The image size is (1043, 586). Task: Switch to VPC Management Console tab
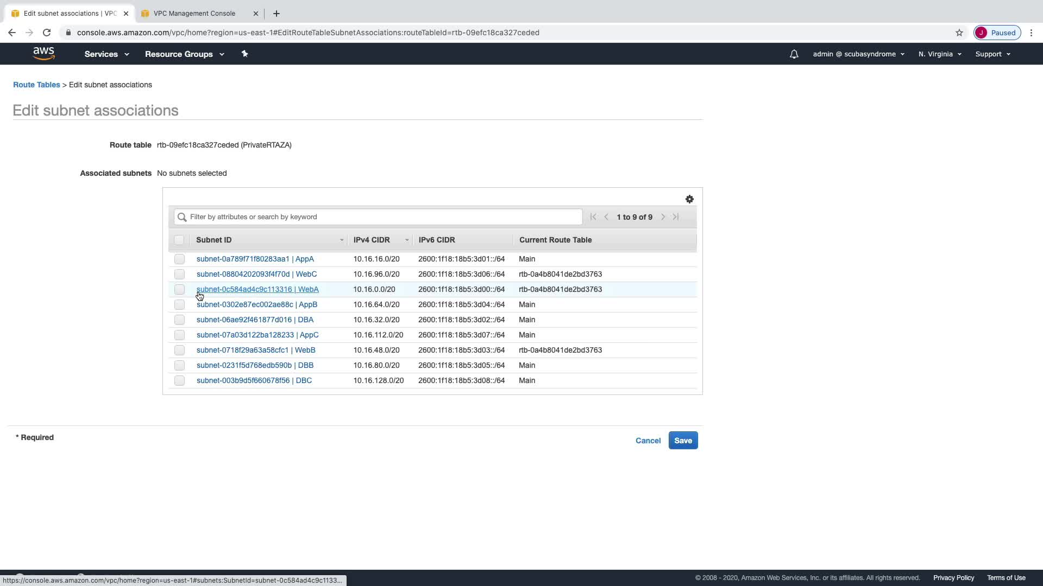(194, 14)
